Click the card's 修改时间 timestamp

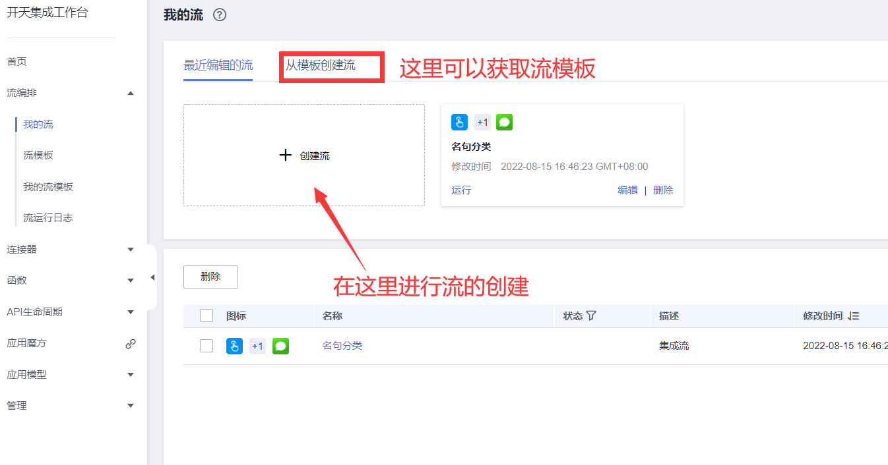coord(574,167)
